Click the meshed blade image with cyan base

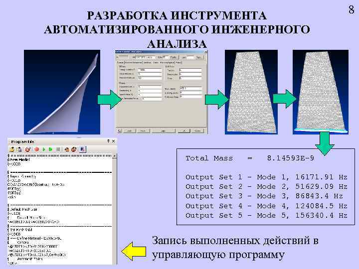[321, 92]
